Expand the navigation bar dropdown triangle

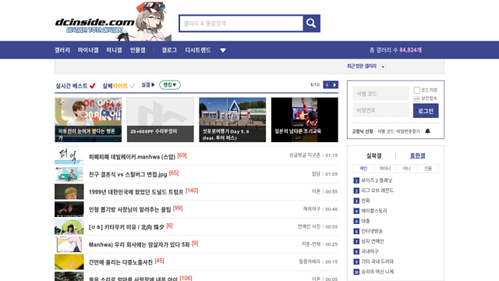(x=223, y=50)
